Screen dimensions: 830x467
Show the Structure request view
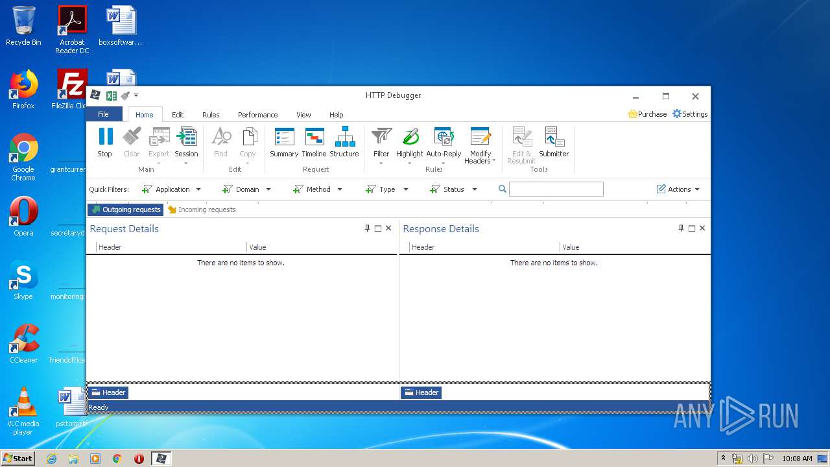[344, 143]
